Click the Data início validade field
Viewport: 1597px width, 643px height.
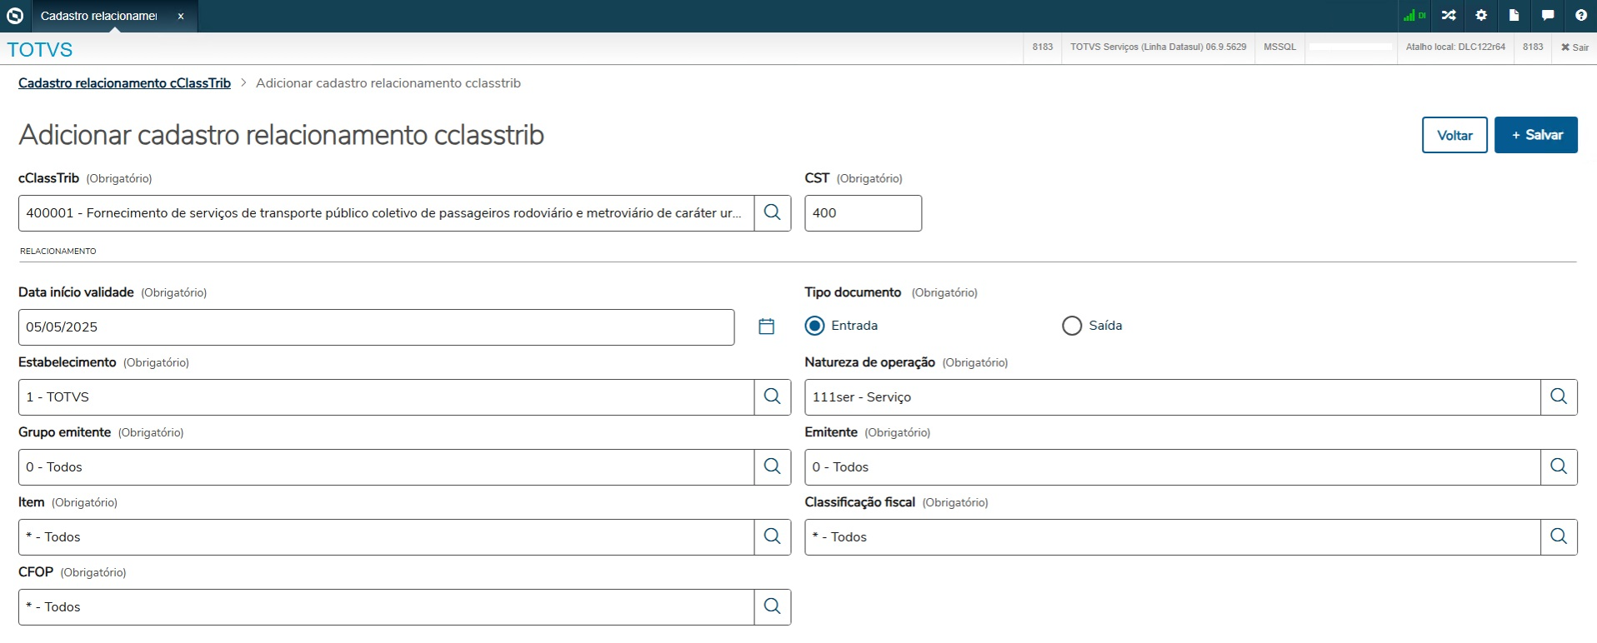click(375, 327)
